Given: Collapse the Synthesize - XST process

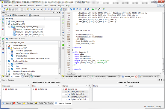Looking at the screenshot, I should (x=7, y=48).
